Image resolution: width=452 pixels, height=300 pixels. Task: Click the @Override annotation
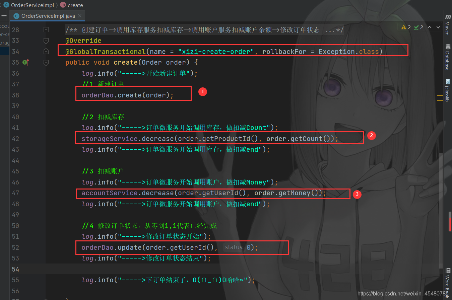pos(83,41)
